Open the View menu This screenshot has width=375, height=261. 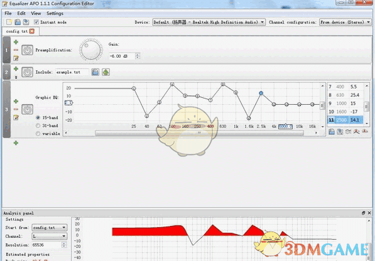pyautogui.click(x=36, y=13)
